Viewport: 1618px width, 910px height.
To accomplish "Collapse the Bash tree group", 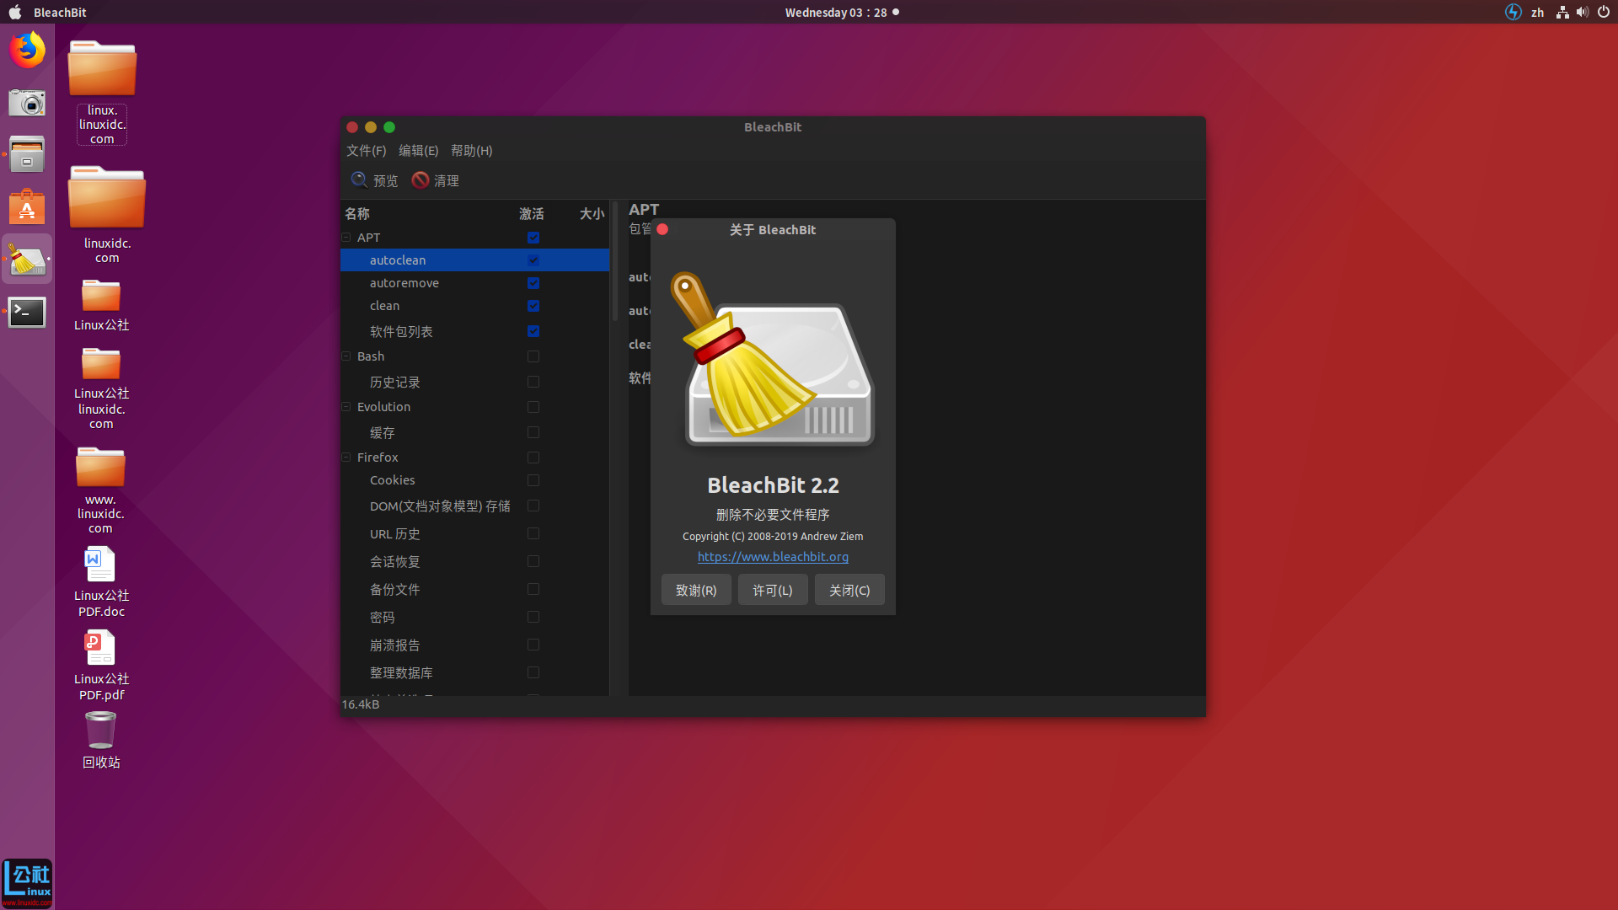I will click(346, 356).
